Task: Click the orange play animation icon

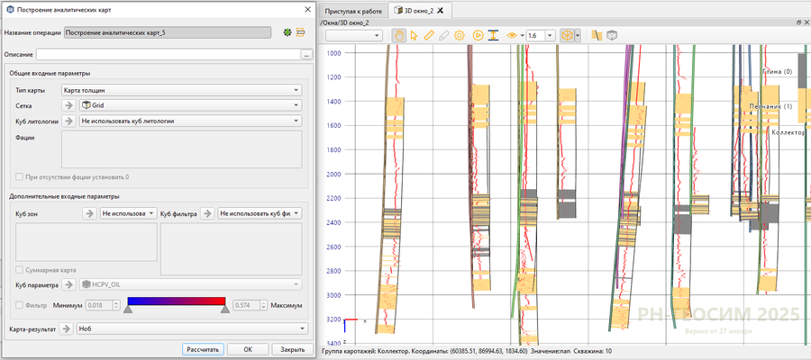Action: pyautogui.click(x=478, y=35)
